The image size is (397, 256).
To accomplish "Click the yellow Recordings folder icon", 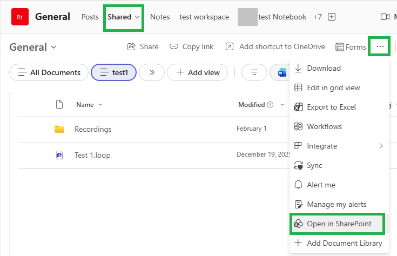I will click(x=59, y=129).
